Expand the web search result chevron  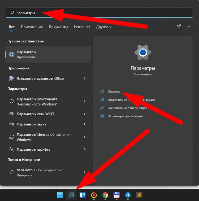(x=85, y=172)
